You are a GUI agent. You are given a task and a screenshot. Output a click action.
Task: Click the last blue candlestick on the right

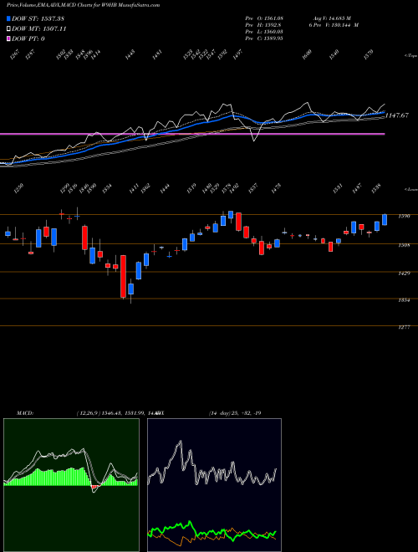(385, 219)
